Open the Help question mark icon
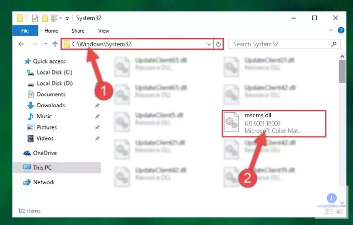This screenshot has height=225, width=353. click(x=341, y=30)
